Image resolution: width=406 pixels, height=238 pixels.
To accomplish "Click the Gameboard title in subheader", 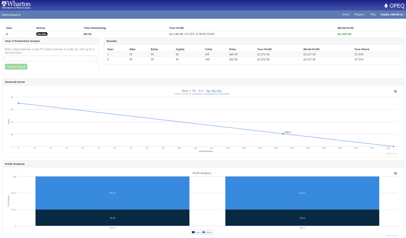I will (x=11, y=15).
